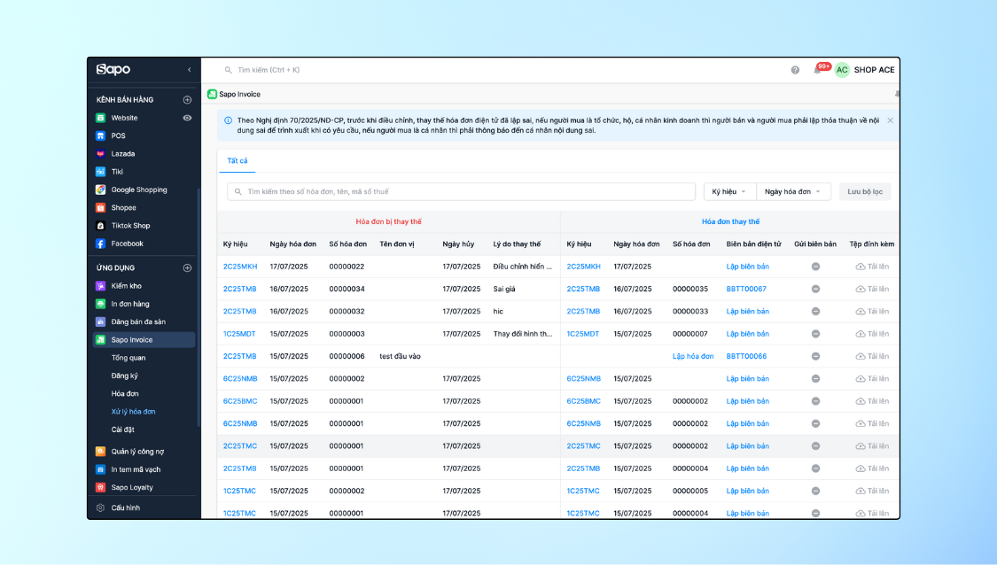The width and height of the screenshot is (997, 565).
Task: Open Cấu hình gear settings
Action: (x=101, y=508)
